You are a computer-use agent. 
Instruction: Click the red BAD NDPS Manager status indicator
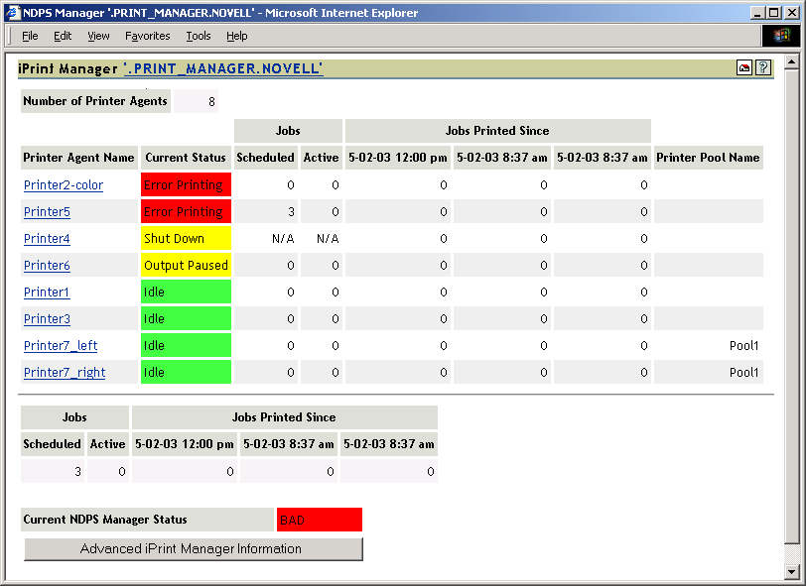(x=319, y=519)
